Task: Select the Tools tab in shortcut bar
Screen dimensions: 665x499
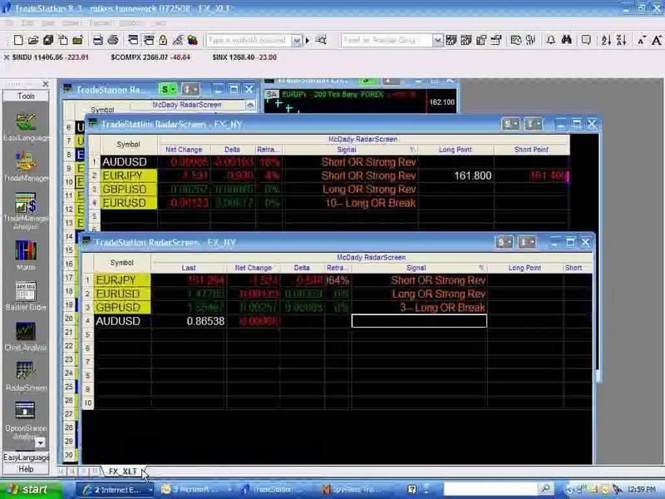Action: 26,96
